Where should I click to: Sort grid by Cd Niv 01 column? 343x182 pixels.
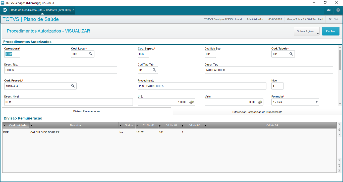pos(147,125)
